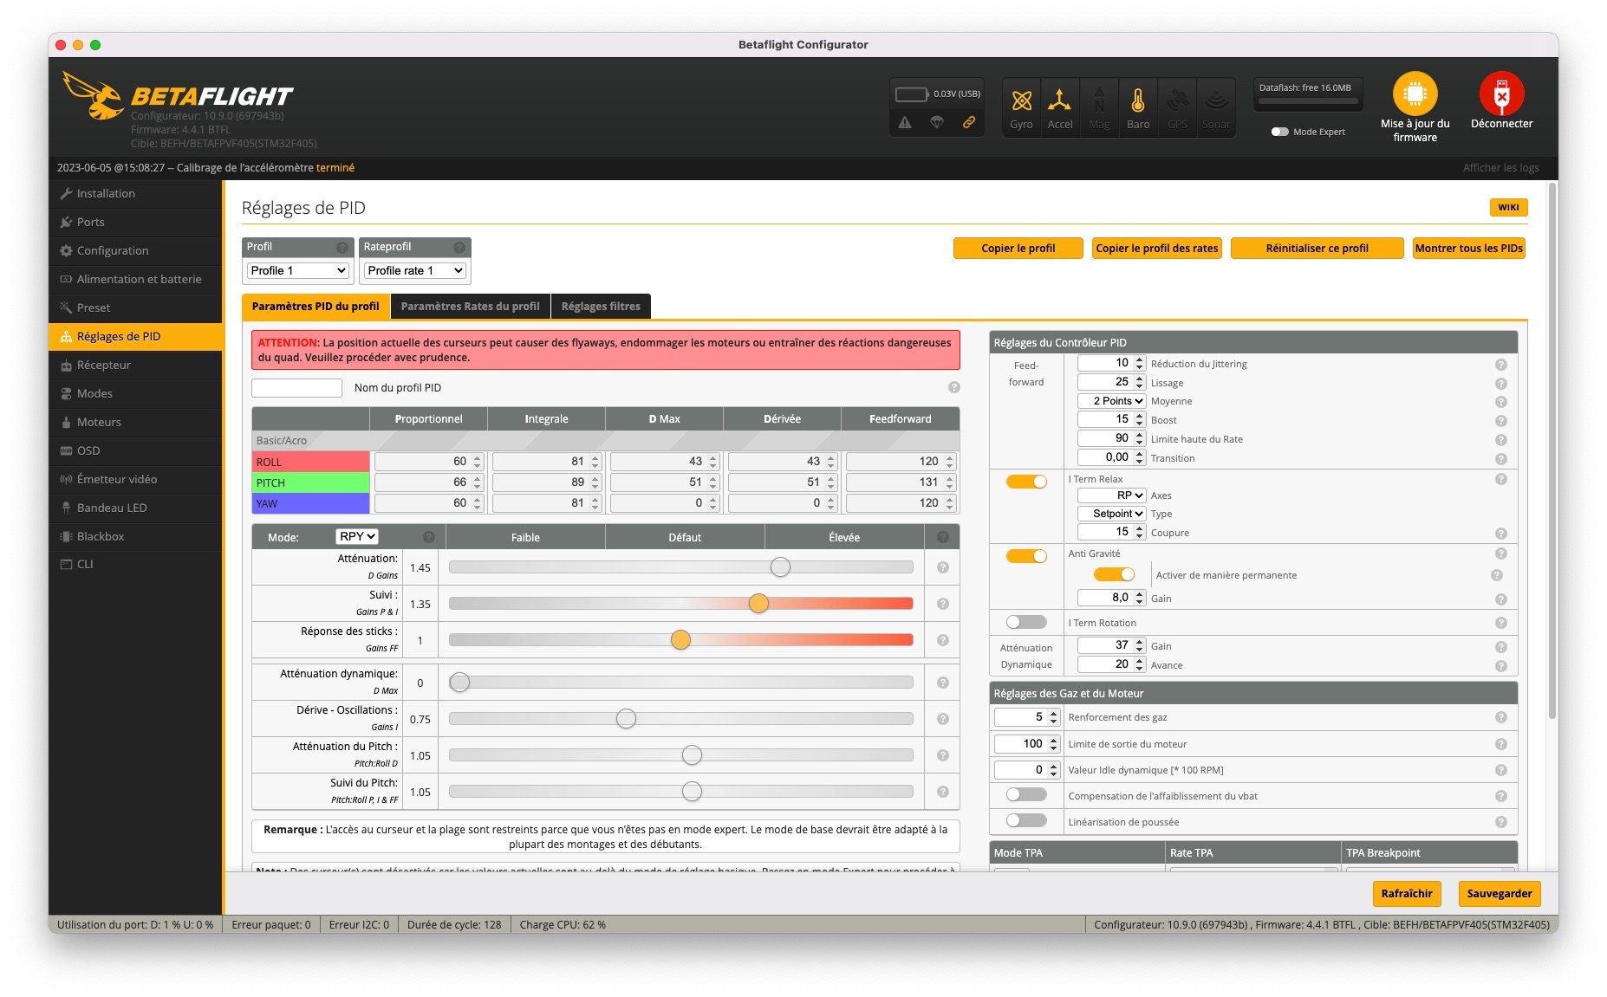Open help for Suivi Gains P & I slider

click(x=943, y=604)
